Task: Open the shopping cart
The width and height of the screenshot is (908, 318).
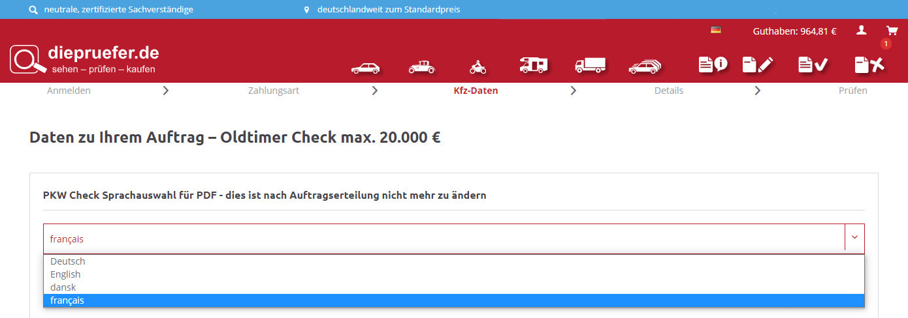Action: point(892,31)
